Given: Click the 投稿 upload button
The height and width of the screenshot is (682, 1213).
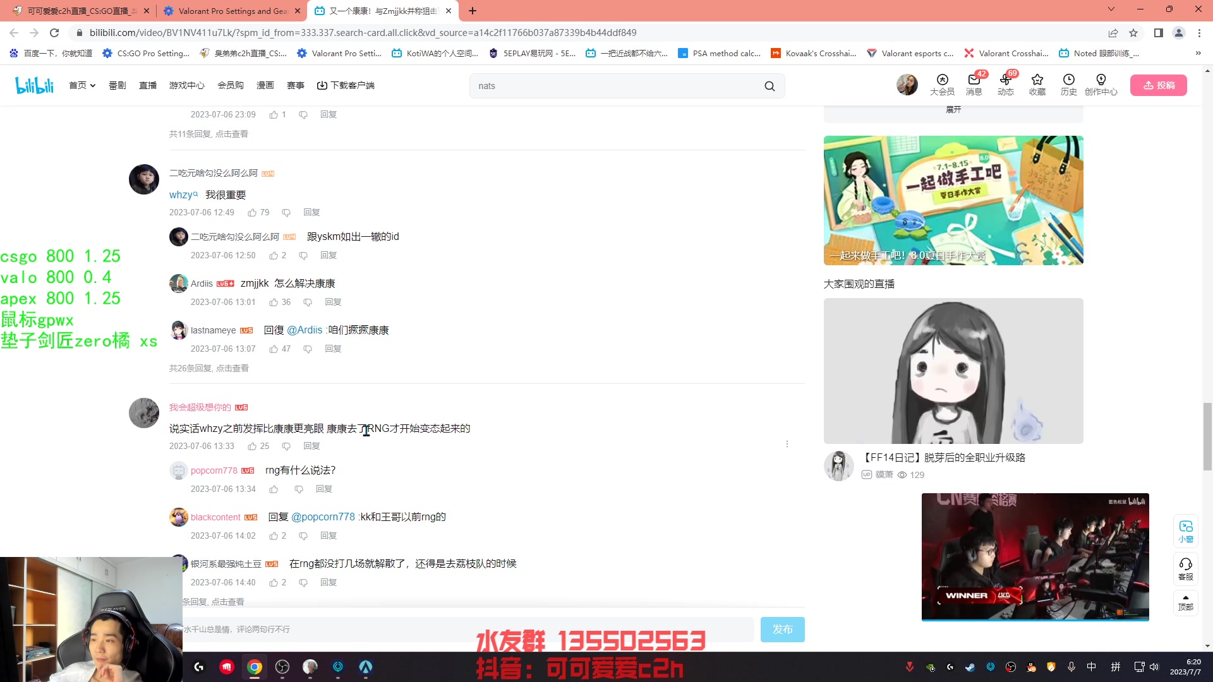Looking at the screenshot, I should pyautogui.click(x=1158, y=85).
